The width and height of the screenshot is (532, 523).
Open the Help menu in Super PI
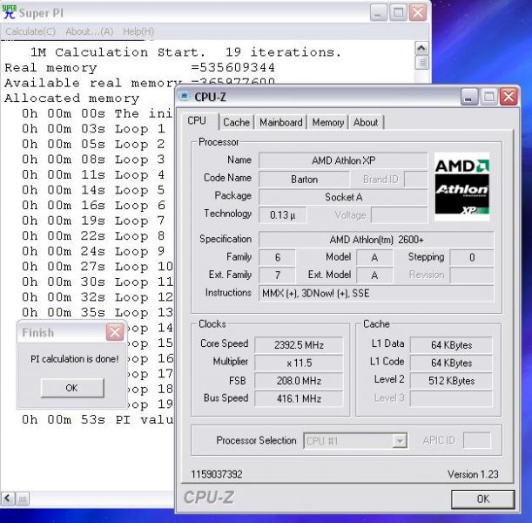tap(138, 31)
